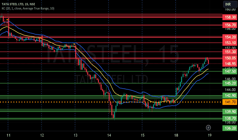Click the 144.00 price scale value
The width and height of the screenshot is (238, 140).
tap(230, 90)
